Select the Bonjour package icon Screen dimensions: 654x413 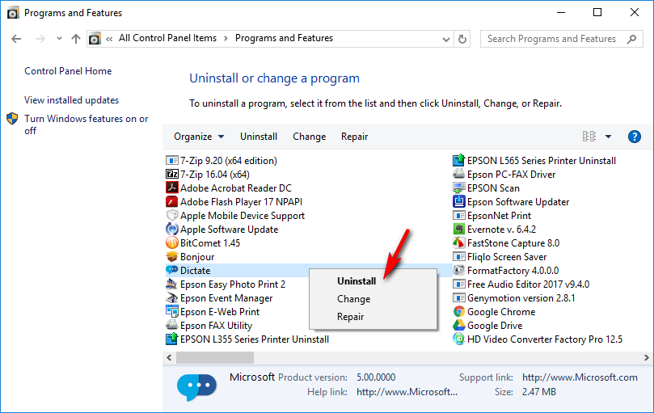pos(172,257)
